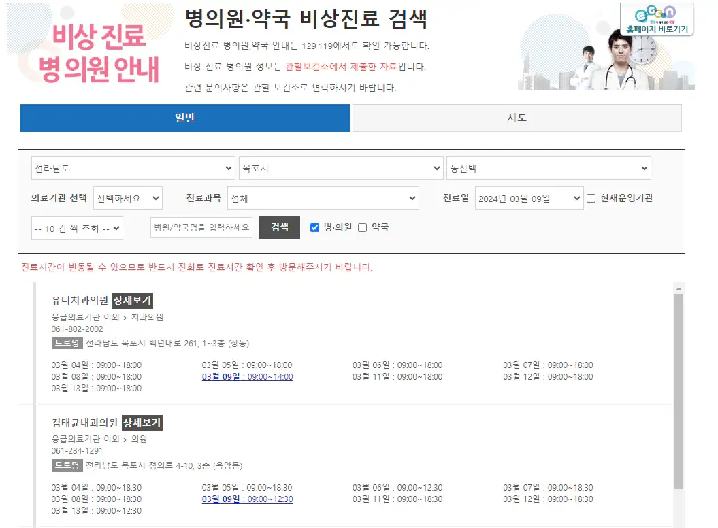Click the hospital/pharmacy name input field
This screenshot has height=528, width=718.
click(x=201, y=227)
